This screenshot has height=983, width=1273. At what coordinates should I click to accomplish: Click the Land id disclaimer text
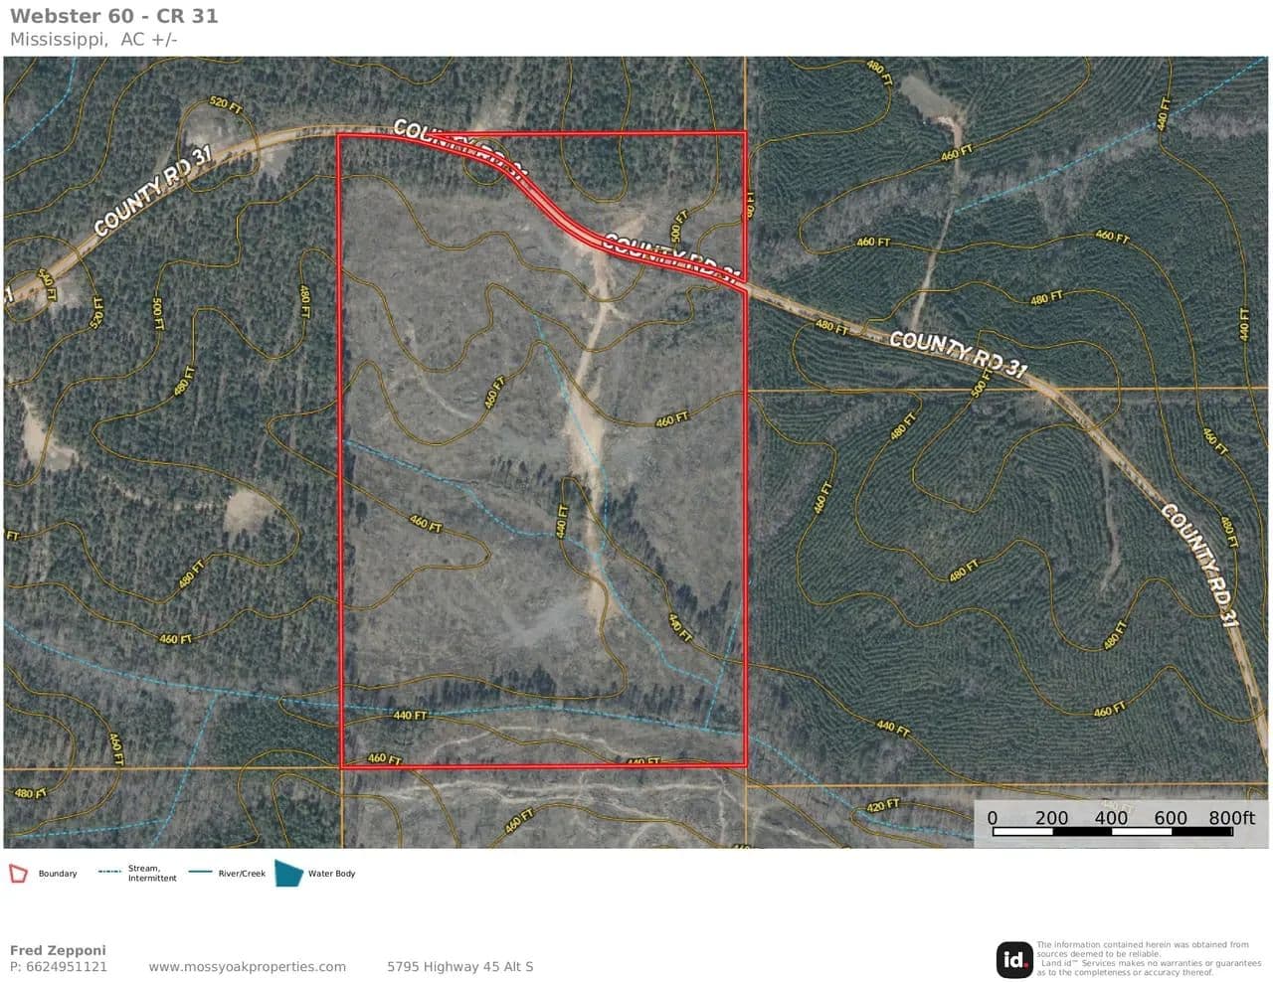tap(1148, 959)
